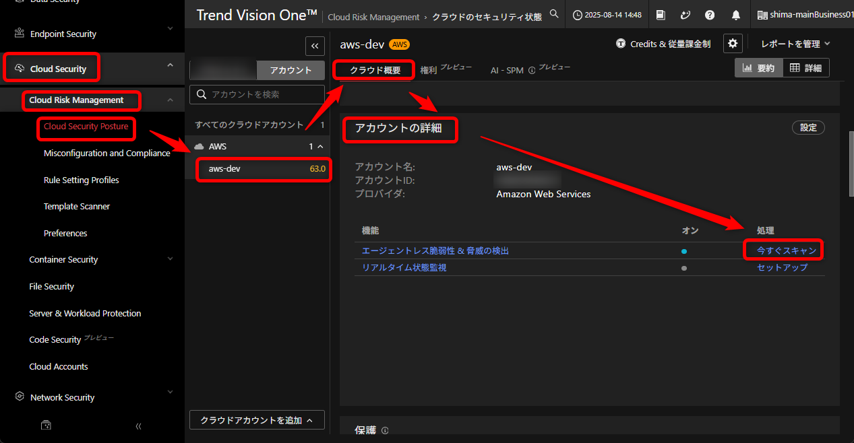854x443 pixels.
Task: Select the blurred toggle left of アカウント
Action: point(224,70)
